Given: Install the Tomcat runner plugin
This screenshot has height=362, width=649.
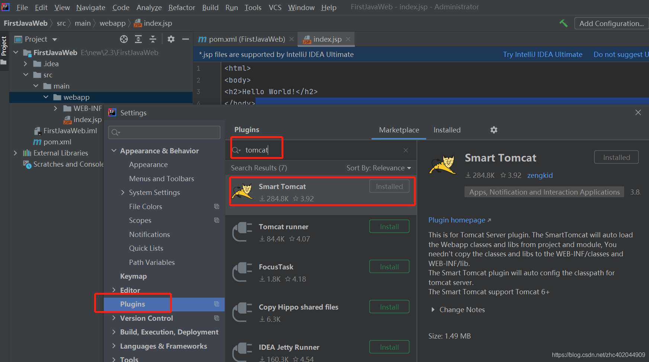Looking at the screenshot, I should [389, 227].
